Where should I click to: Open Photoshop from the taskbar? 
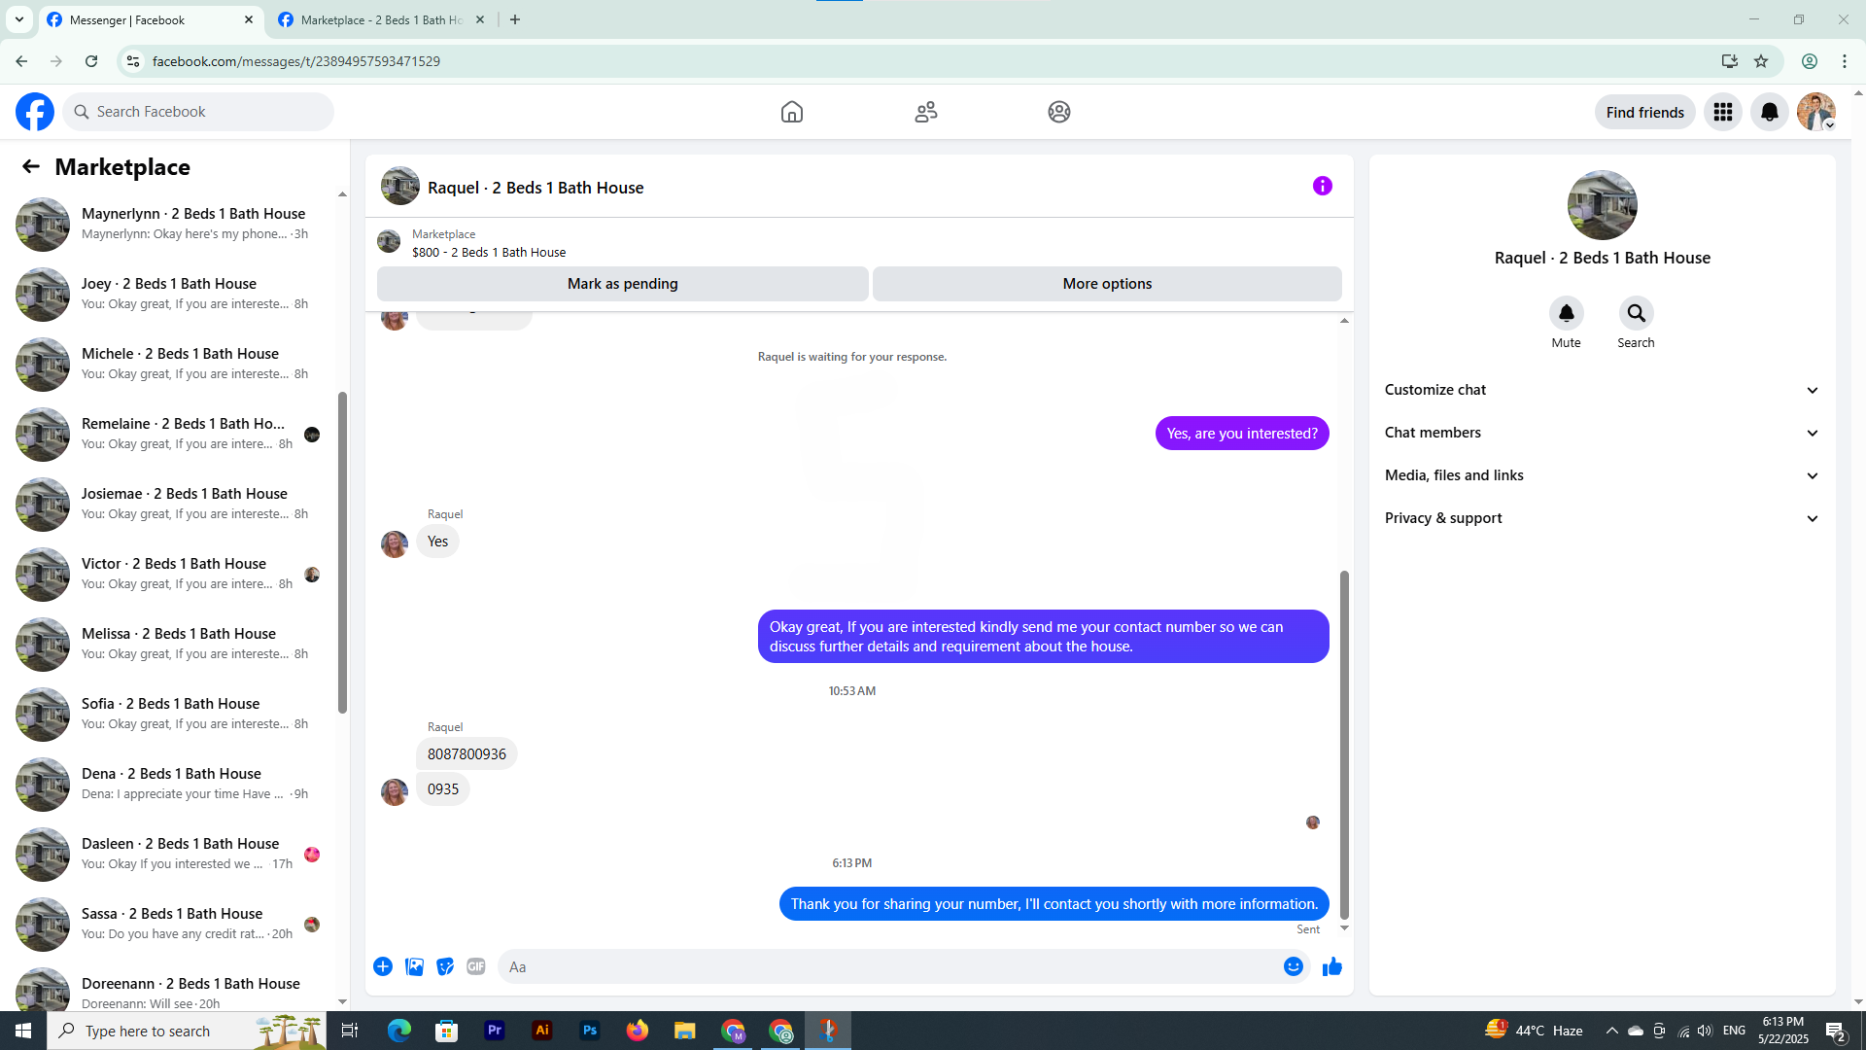point(590,1031)
